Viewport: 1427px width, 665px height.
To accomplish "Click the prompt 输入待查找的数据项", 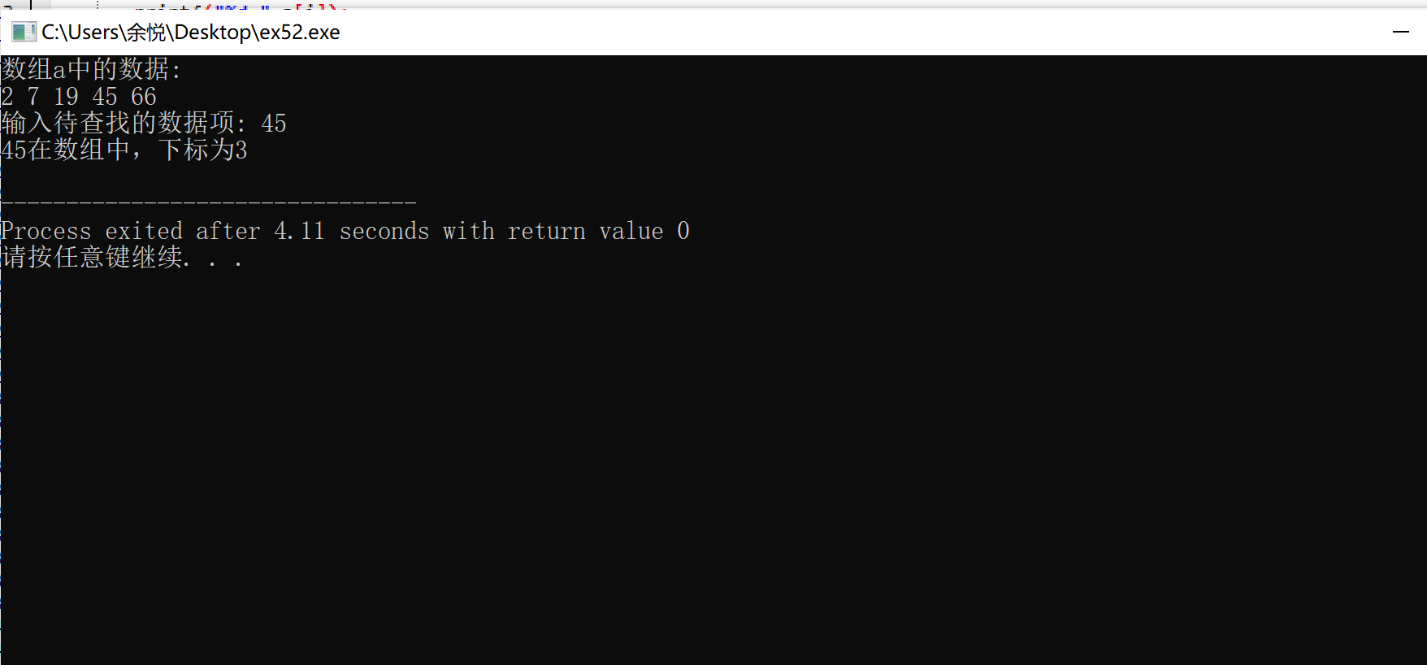I will pos(119,124).
